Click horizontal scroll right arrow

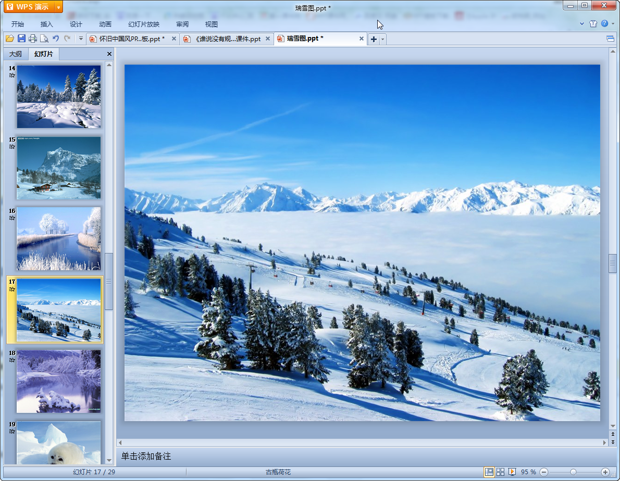[x=604, y=442]
